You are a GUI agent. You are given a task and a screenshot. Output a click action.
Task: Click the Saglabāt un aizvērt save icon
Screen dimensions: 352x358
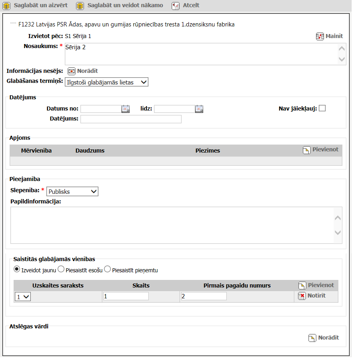point(6,6)
